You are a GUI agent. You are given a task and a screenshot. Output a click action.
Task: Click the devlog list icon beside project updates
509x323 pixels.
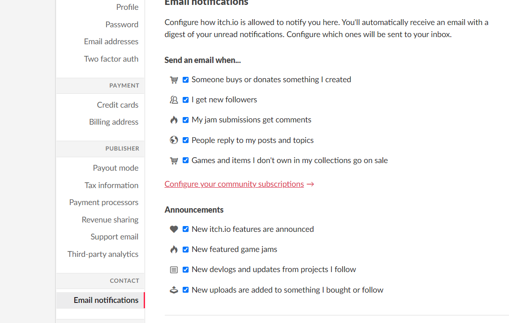[174, 270]
